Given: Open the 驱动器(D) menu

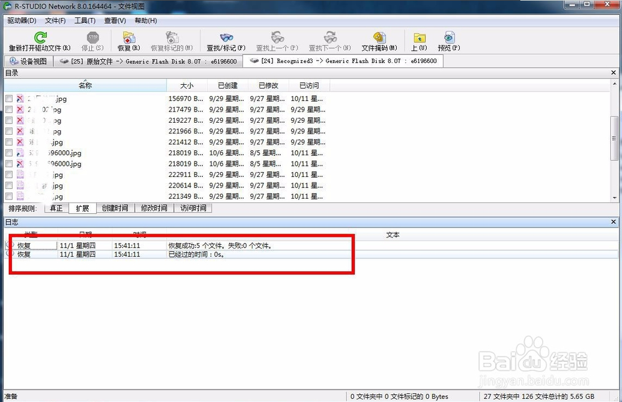Looking at the screenshot, I should pos(22,21).
